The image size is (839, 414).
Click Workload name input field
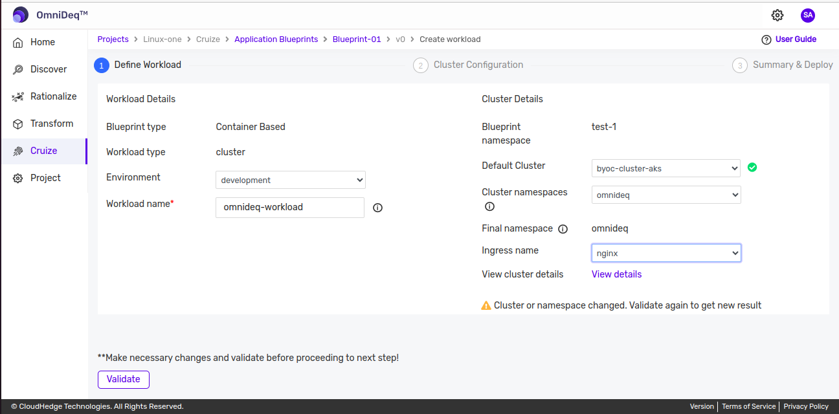[x=290, y=208]
